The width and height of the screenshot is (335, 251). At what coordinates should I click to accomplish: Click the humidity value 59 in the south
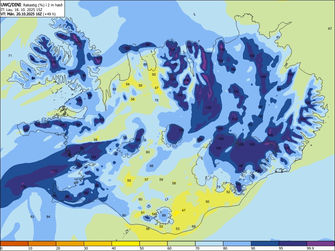tap(161, 179)
